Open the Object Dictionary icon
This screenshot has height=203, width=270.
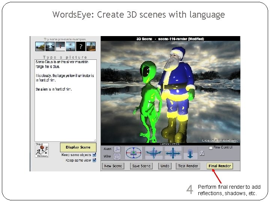tap(42, 150)
